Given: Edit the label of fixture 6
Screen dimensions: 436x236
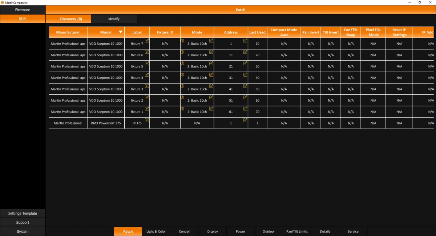Looking at the screenshot, I should 147,52.
